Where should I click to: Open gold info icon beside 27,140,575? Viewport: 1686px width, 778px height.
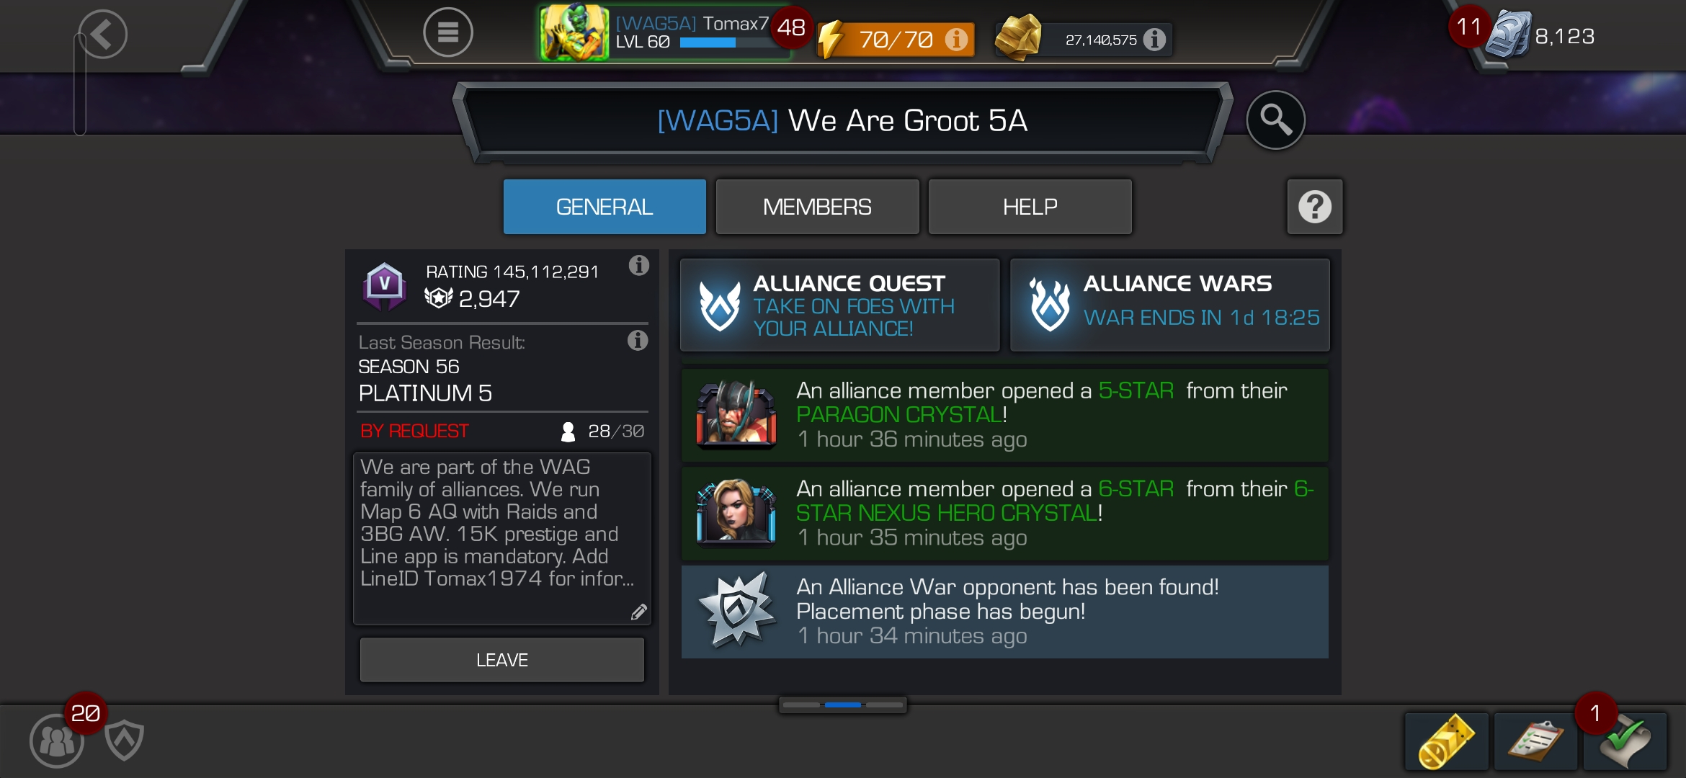click(x=1154, y=39)
